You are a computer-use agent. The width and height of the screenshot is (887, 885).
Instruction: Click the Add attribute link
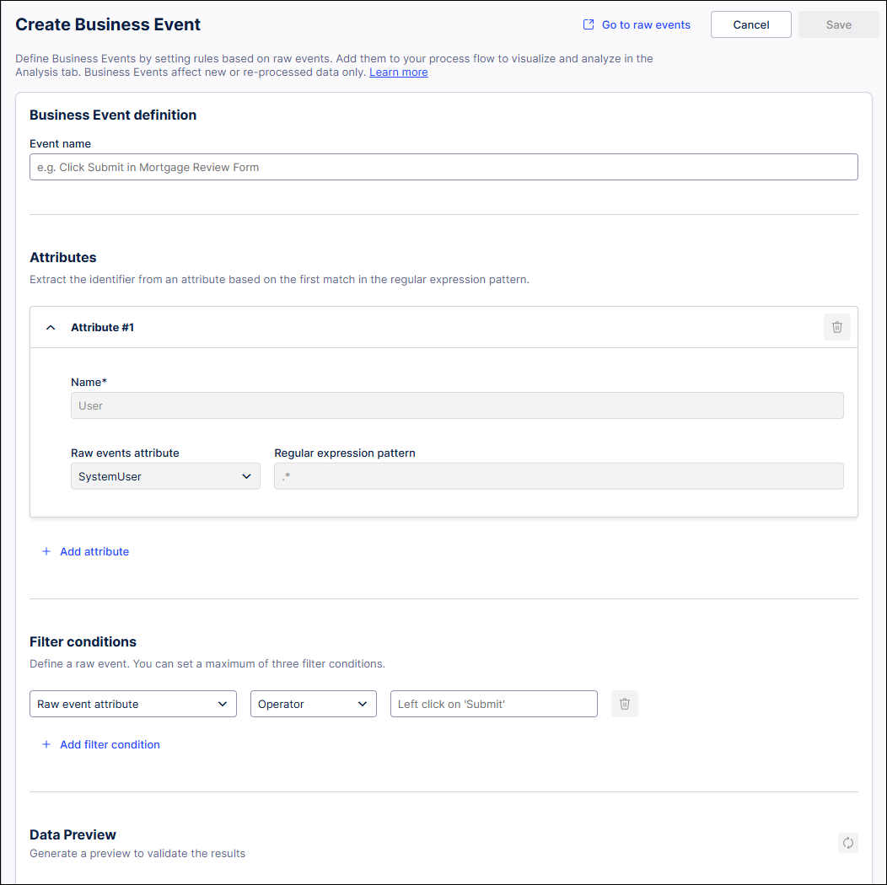[x=94, y=551]
